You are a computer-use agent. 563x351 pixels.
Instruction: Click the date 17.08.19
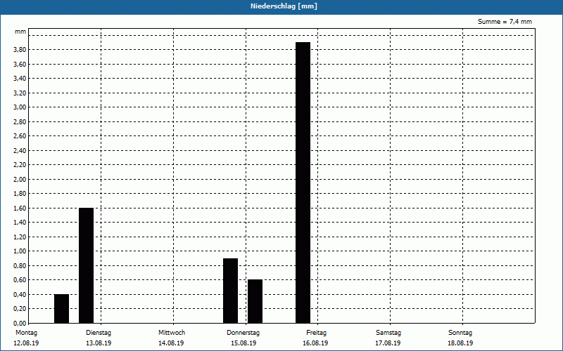[388, 343]
